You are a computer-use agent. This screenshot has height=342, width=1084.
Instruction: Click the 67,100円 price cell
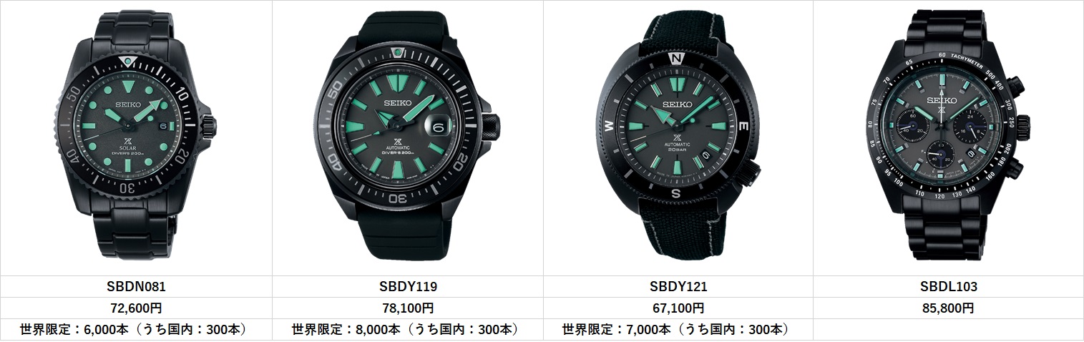pyautogui.click(x=678, y=308)
